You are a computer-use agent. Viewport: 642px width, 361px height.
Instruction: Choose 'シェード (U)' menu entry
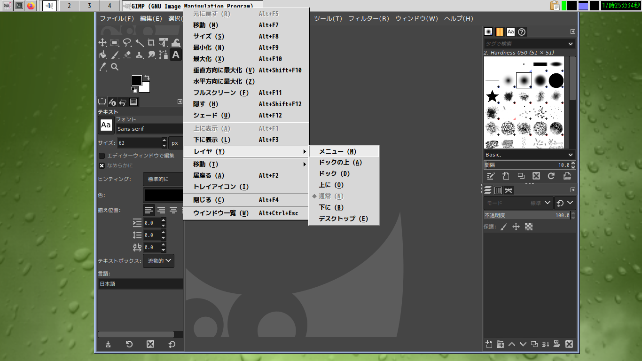coord(246,115)
